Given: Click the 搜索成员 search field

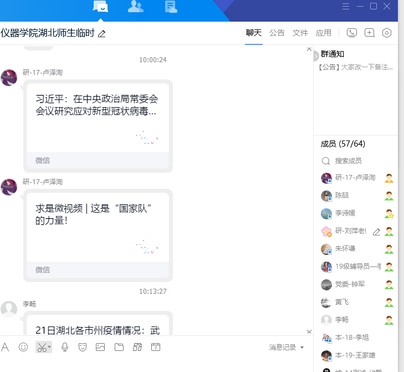Looking at the screenshot, I should click(355, 160).
